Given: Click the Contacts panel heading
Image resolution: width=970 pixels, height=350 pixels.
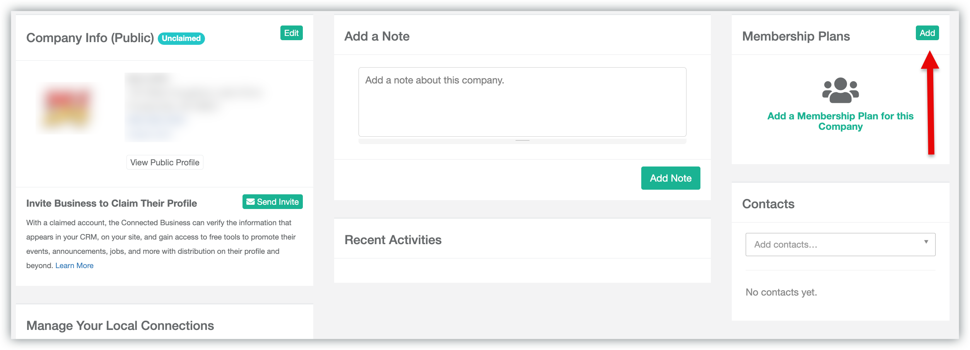Looking at the screenshot, I should 768,204.
